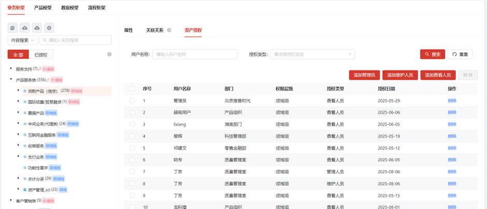Image resolution: width=487 pixels, height=209 pixels.
Task: Select the 全部 filter tab
Action: click(18, 54)
